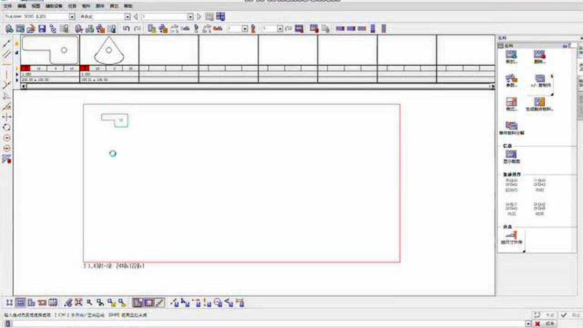Click the 删除 (Delete) sheet icon in right panel
This screenshot has height=328, width=583.
pyautogui.click(x=540, y=55)
